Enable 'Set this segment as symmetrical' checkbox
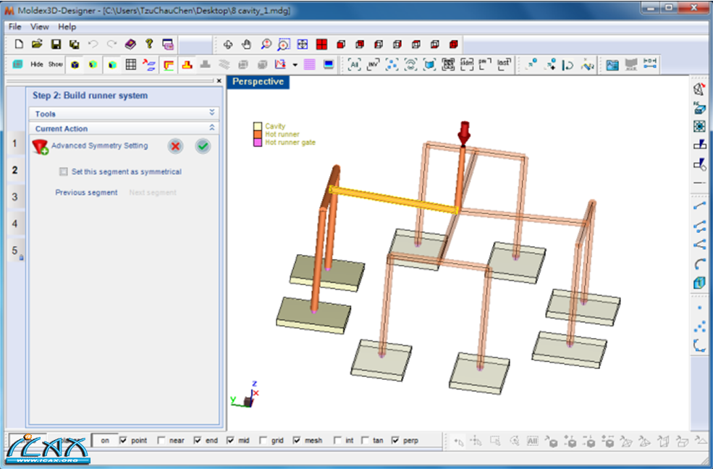This screenshot has width=713, height=469. [64, 172]
